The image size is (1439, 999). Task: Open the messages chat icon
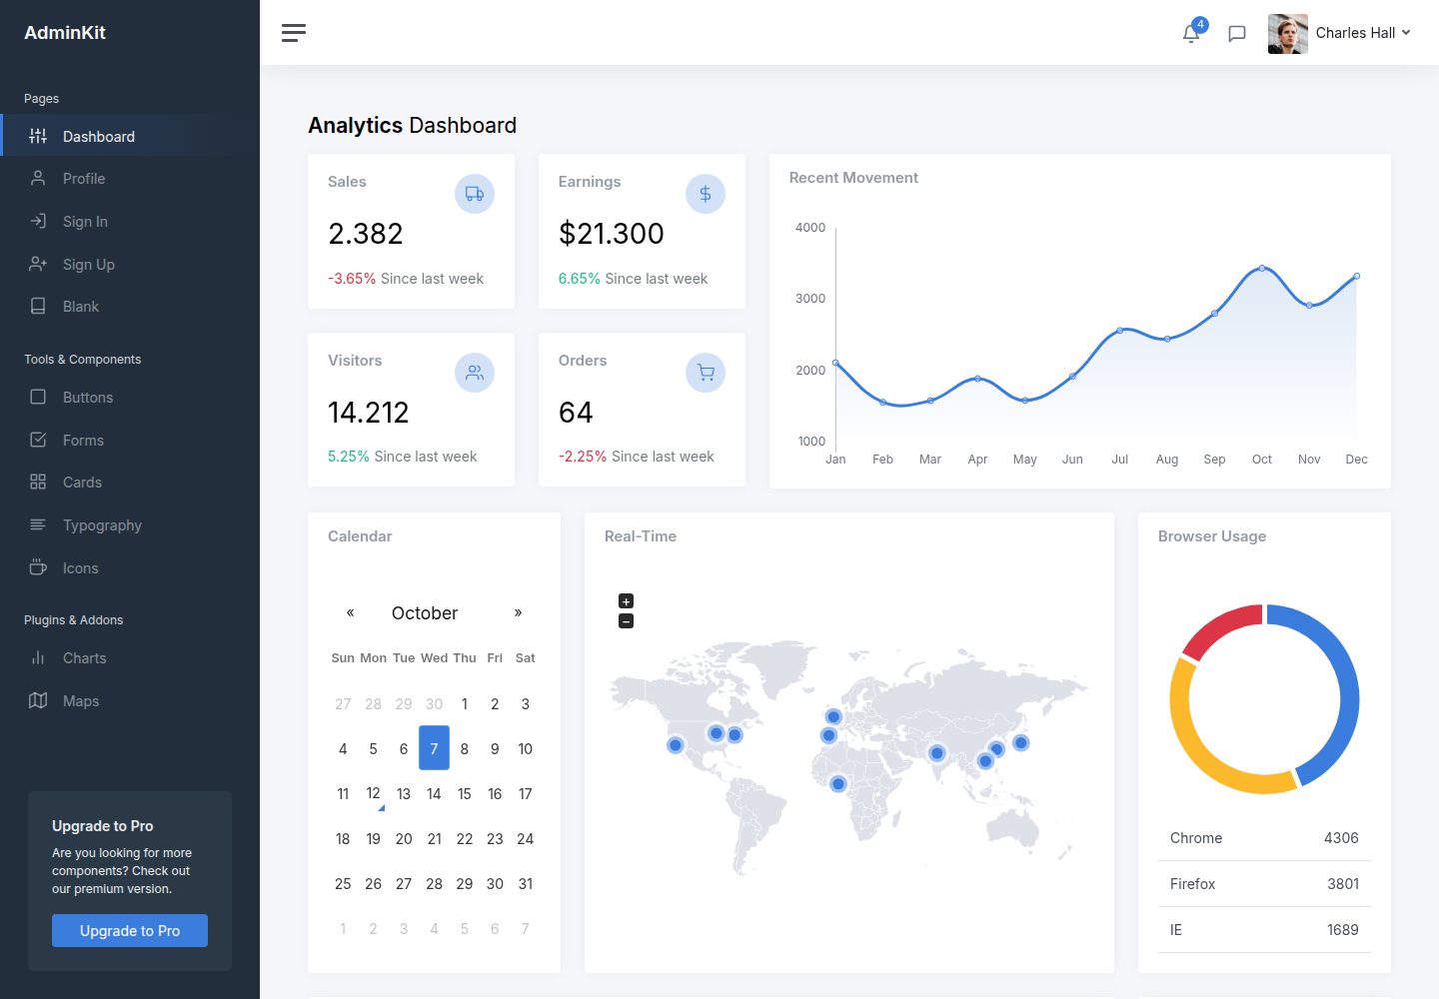1237,33
